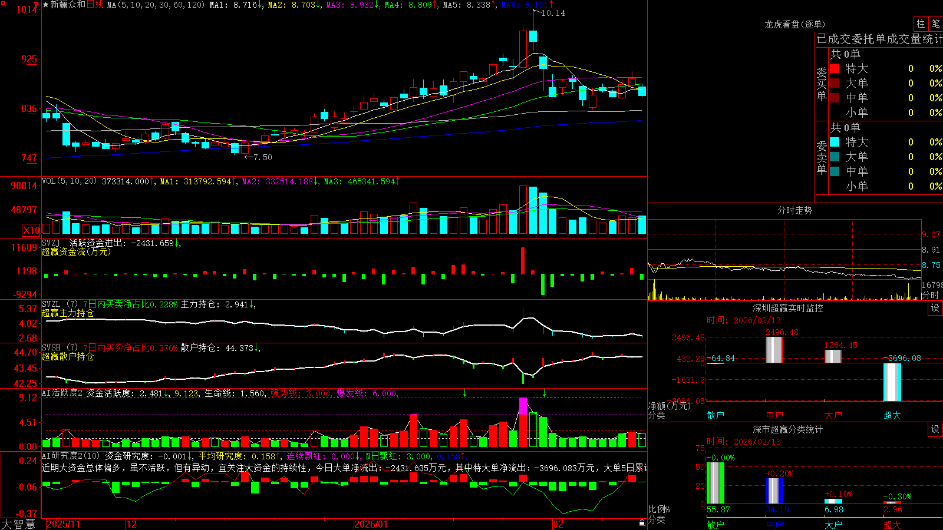Viewport: 943px width, 530px height.
Task: Click the 散户持仓: 44.373 value
Action: click(219, 348)
